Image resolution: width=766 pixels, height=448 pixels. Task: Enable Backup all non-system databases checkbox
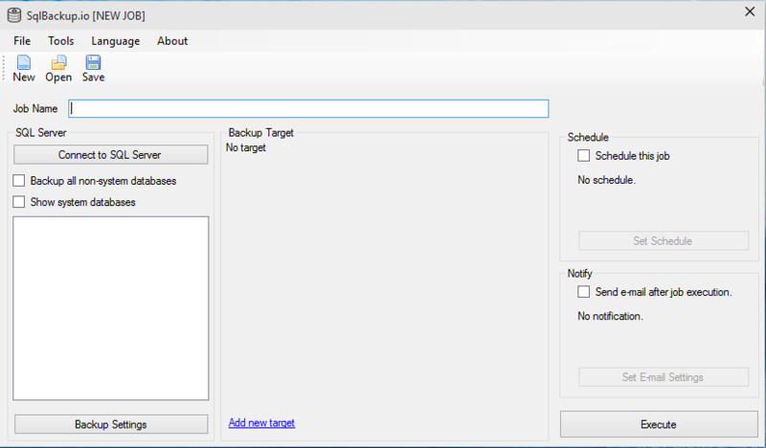click(x=18, y=181)
